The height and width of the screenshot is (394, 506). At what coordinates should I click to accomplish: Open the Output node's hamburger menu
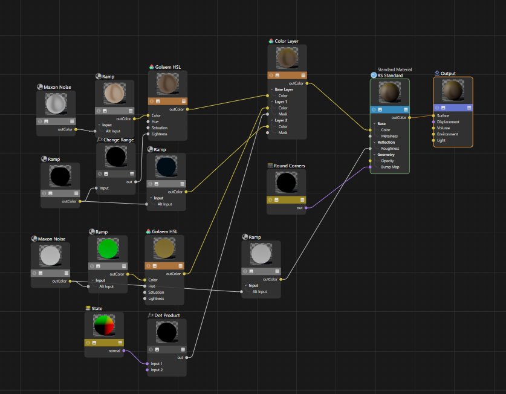click(469, 108)
